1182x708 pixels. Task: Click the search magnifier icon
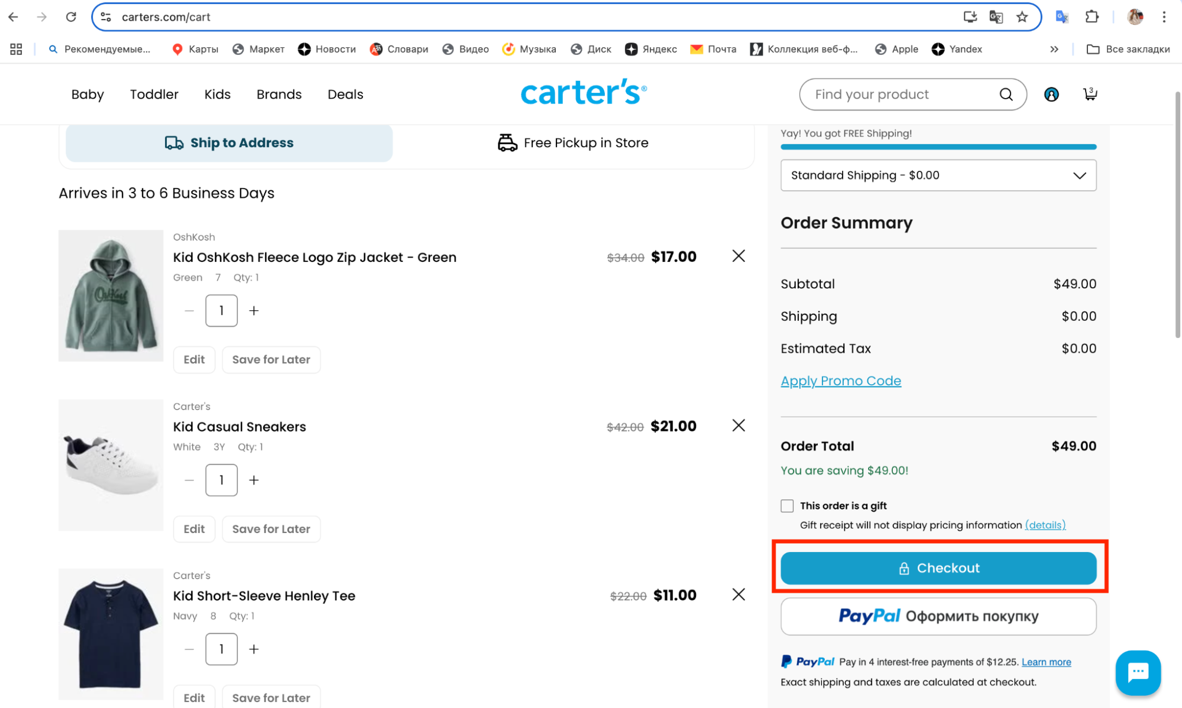[x=1006, y=95]
